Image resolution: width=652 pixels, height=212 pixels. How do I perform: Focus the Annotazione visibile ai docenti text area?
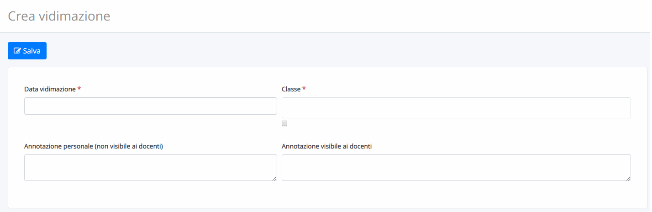[x=456, y=168]
